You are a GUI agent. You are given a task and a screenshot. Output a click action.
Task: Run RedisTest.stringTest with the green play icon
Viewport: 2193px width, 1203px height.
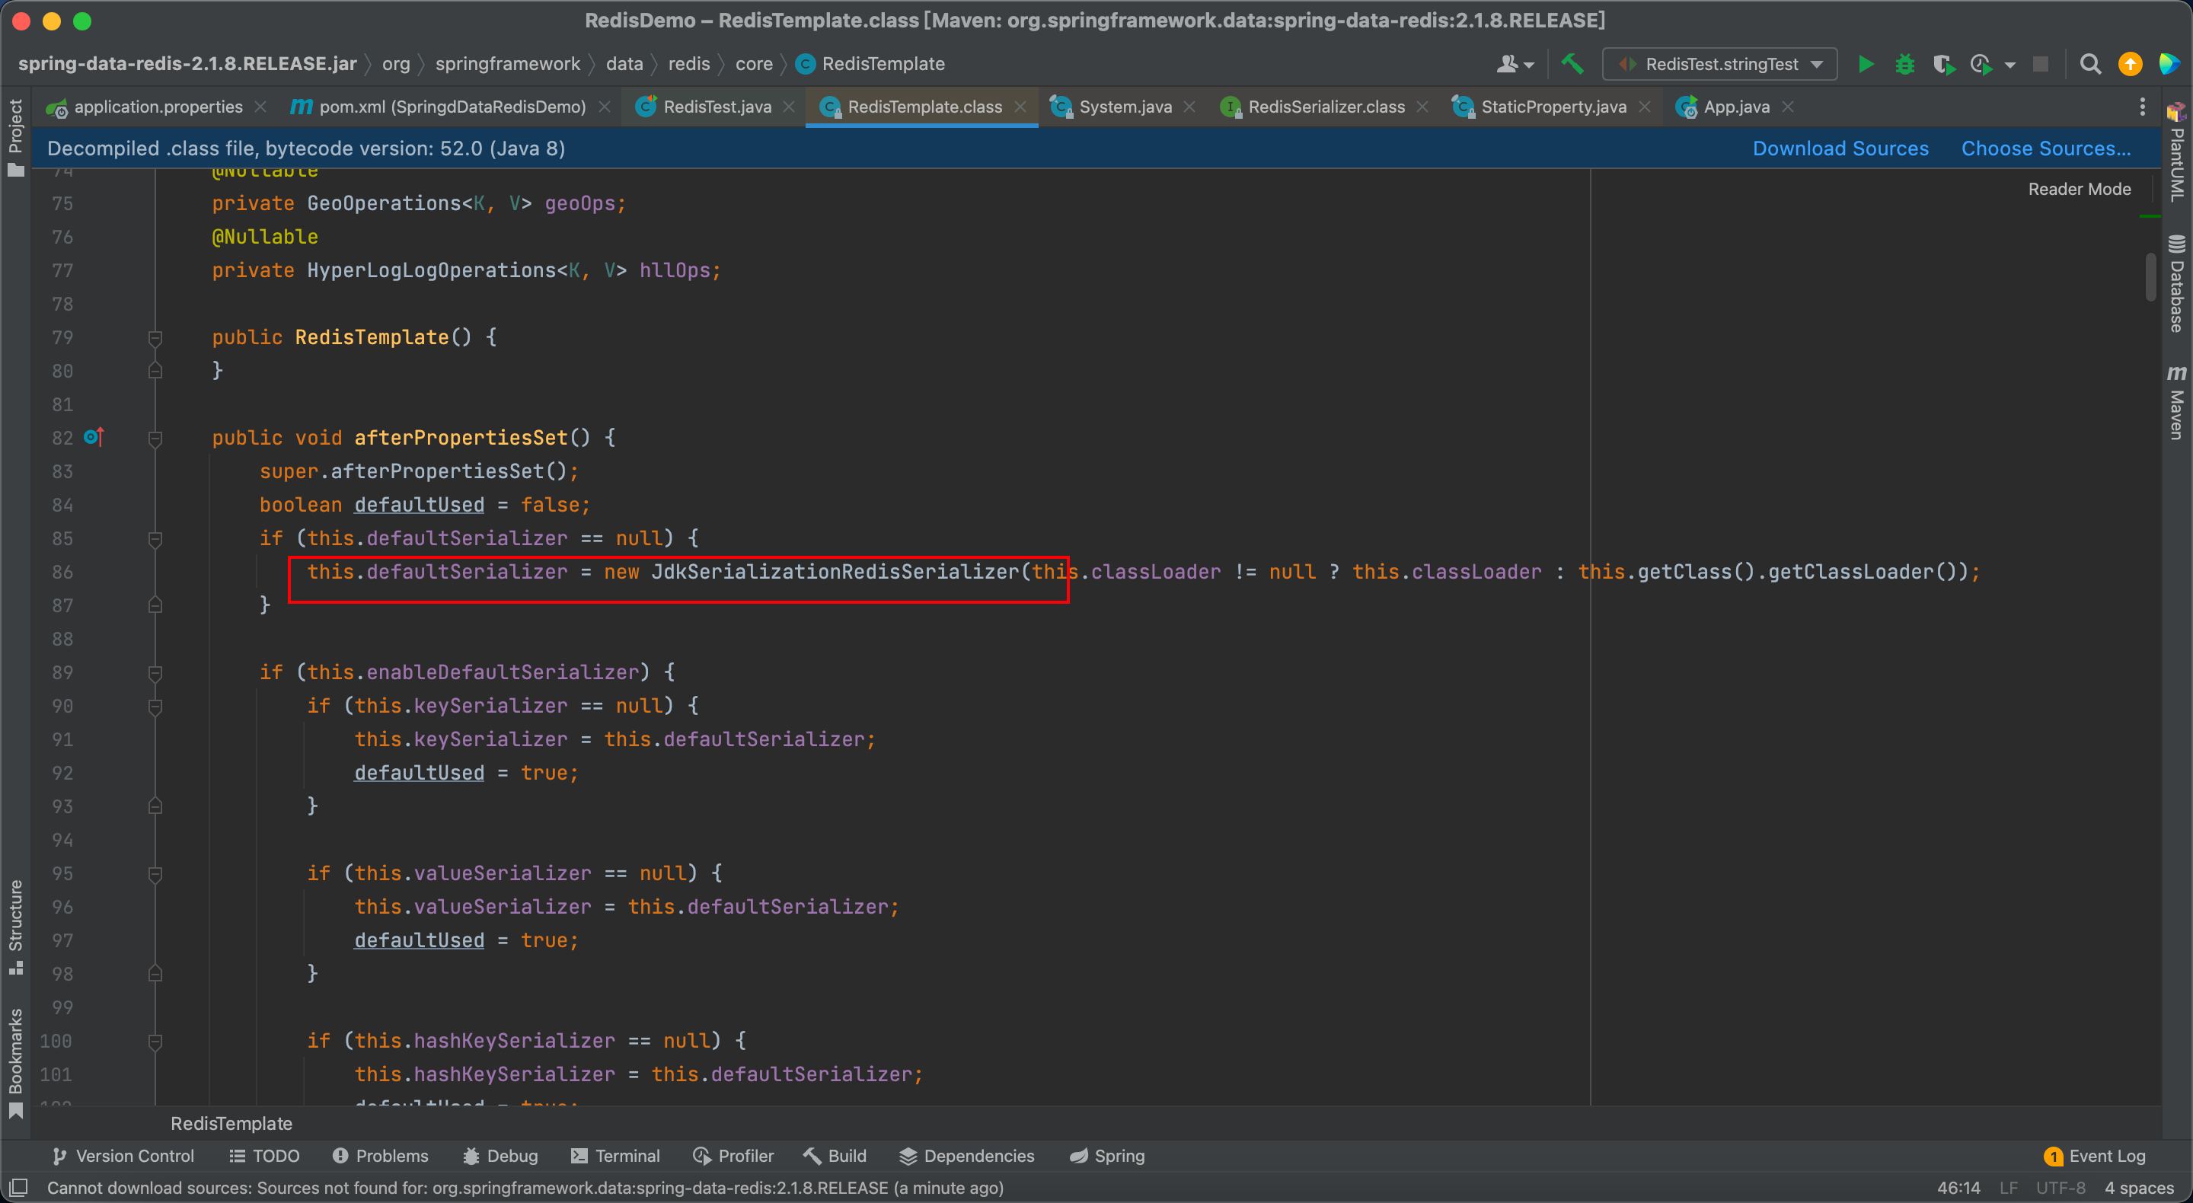click(x=1866, y=65)
